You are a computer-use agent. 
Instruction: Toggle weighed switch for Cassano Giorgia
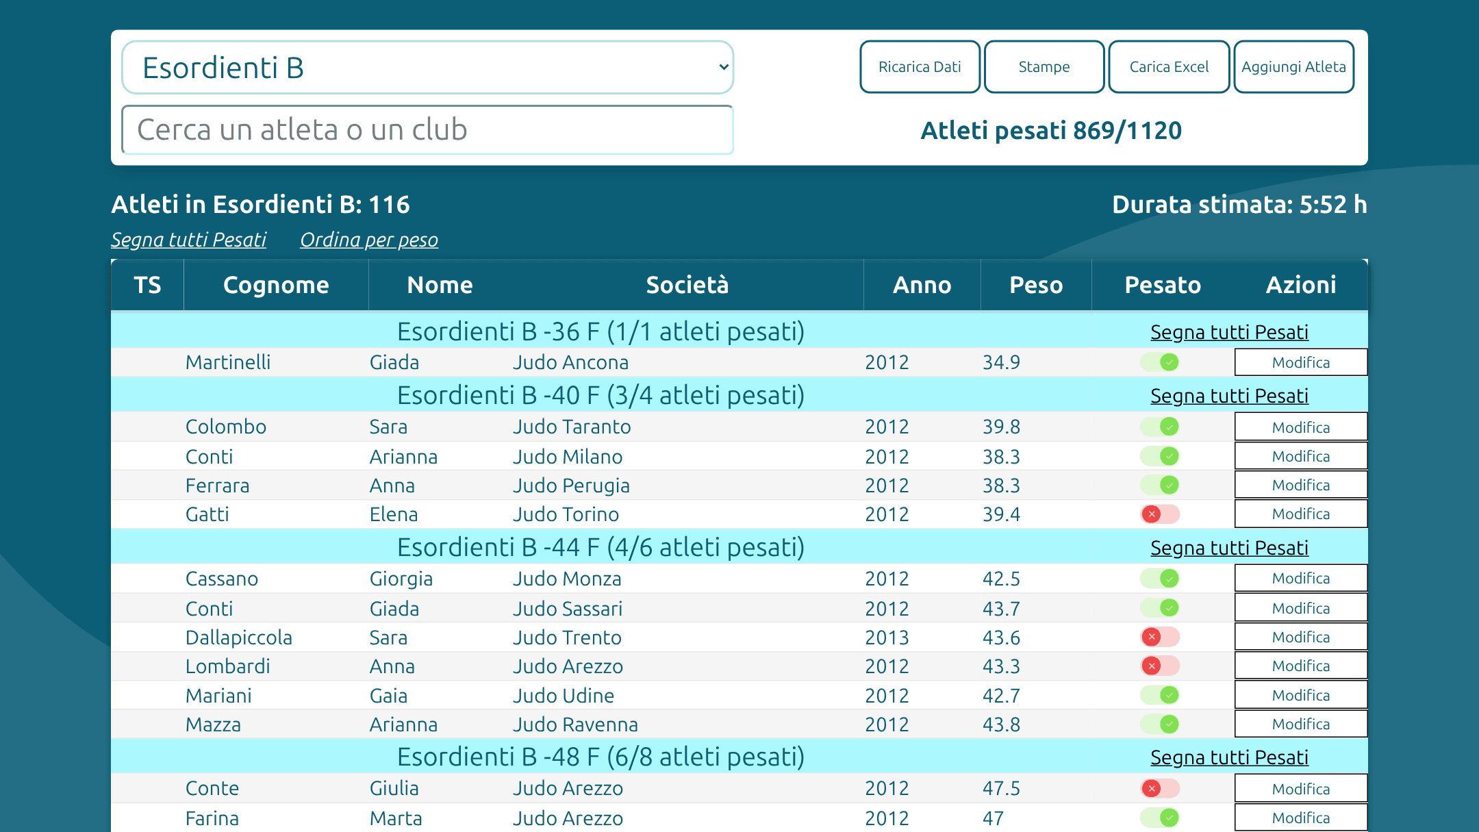click(x=1160, y=579)
